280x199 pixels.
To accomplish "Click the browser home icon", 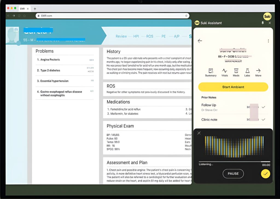I will click(24, 16).
